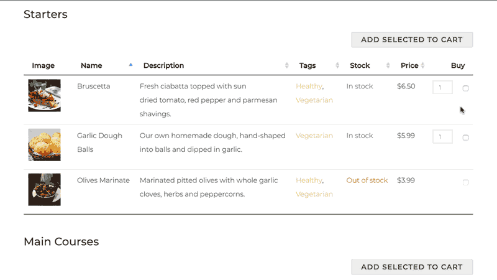
Task: Sort table by Name column arrow
Action: tap(130, 65)
